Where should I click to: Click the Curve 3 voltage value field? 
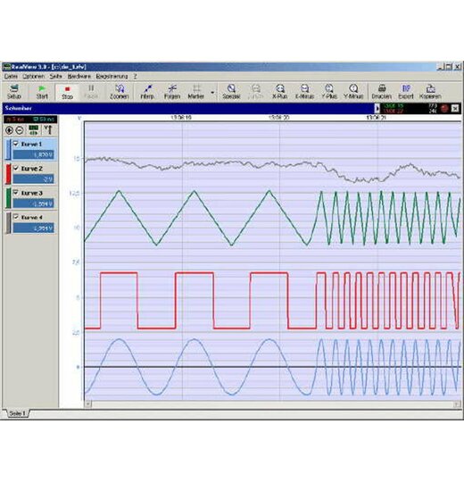click(34, 204)
